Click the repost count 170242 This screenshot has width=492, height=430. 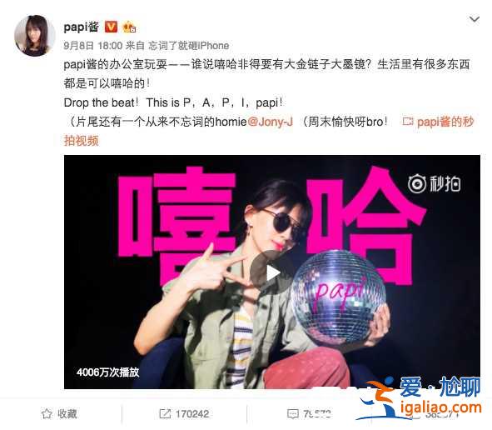point(192,413)
